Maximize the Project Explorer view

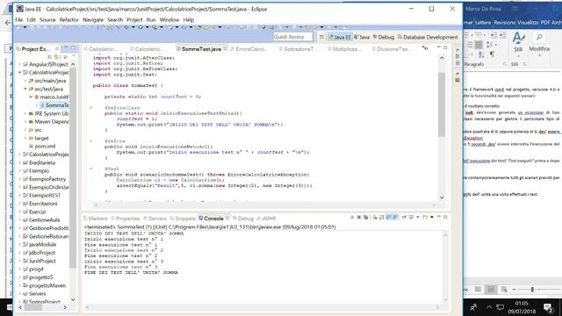click(x=73, y=47)
